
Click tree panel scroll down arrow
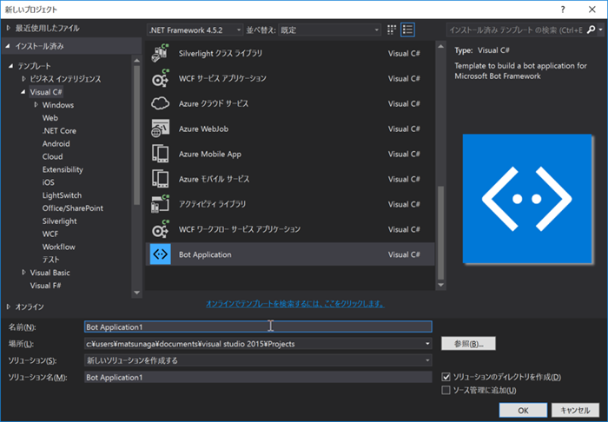[x=136, y=293]
